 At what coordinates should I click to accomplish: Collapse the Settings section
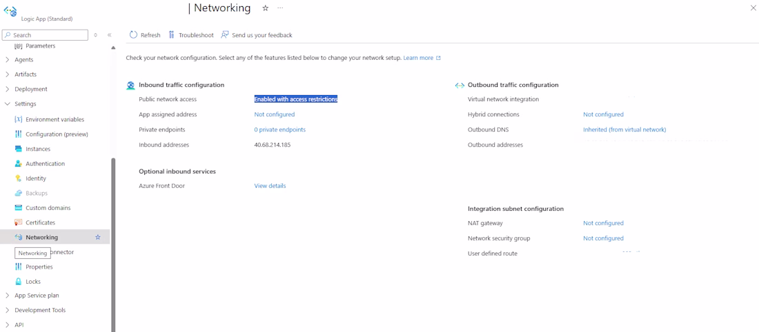(8, 104)
